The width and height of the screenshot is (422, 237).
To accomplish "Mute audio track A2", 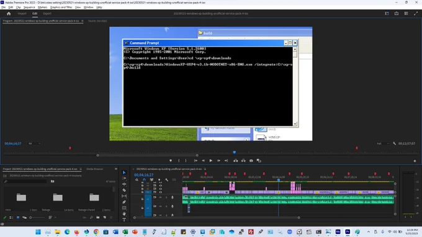I will point(160,207).
